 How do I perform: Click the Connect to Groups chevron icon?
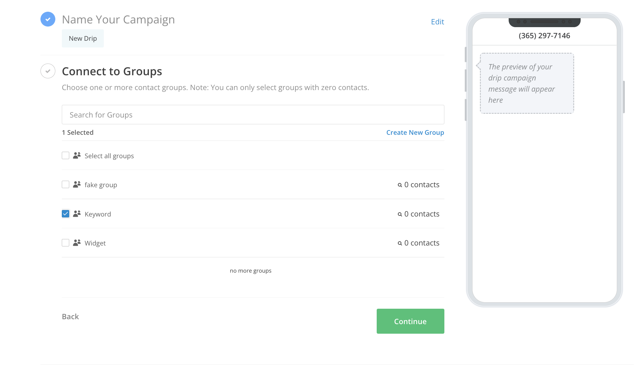[x=48, y=71]
